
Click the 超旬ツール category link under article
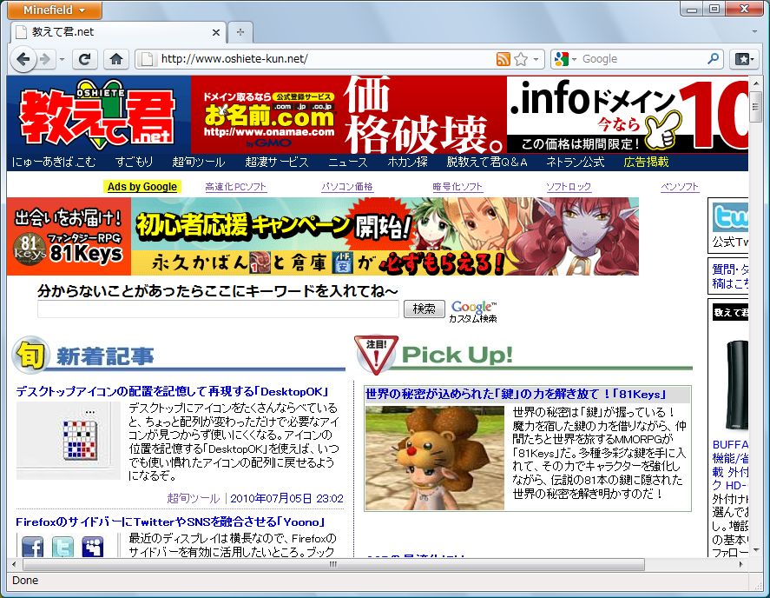click(x=193, y=498)
